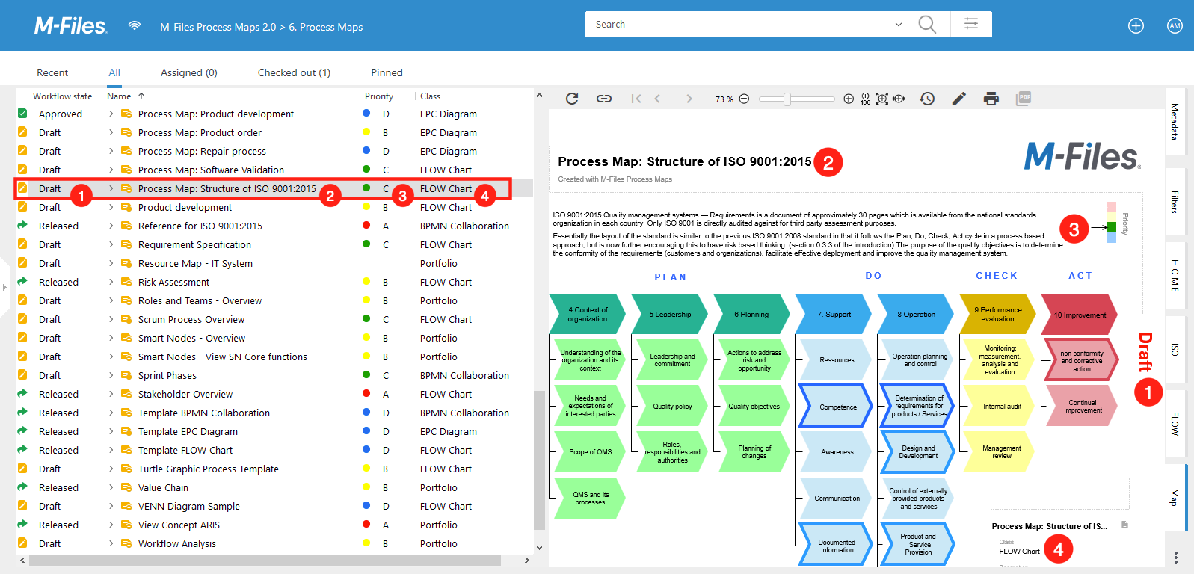Open advanced search filter options icon
This screenshot has height=574, width=1194.
pos(971,24)
